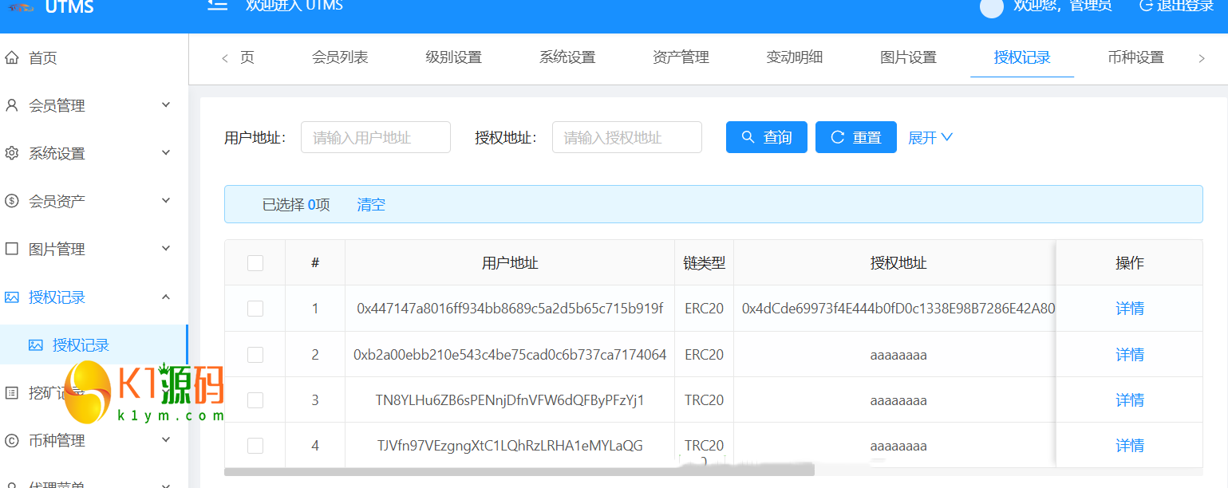Click user address TJVfn97VEzgngXtC1LQhRzLRHA1eMYLaQG

(x=510, y=446)
